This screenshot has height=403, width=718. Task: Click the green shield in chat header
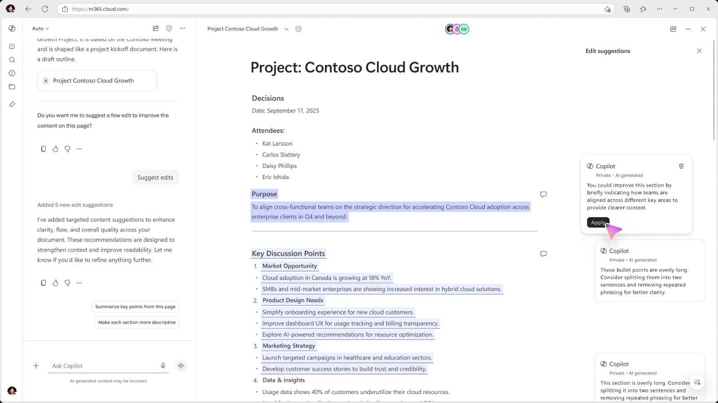(x=169, y=28)
